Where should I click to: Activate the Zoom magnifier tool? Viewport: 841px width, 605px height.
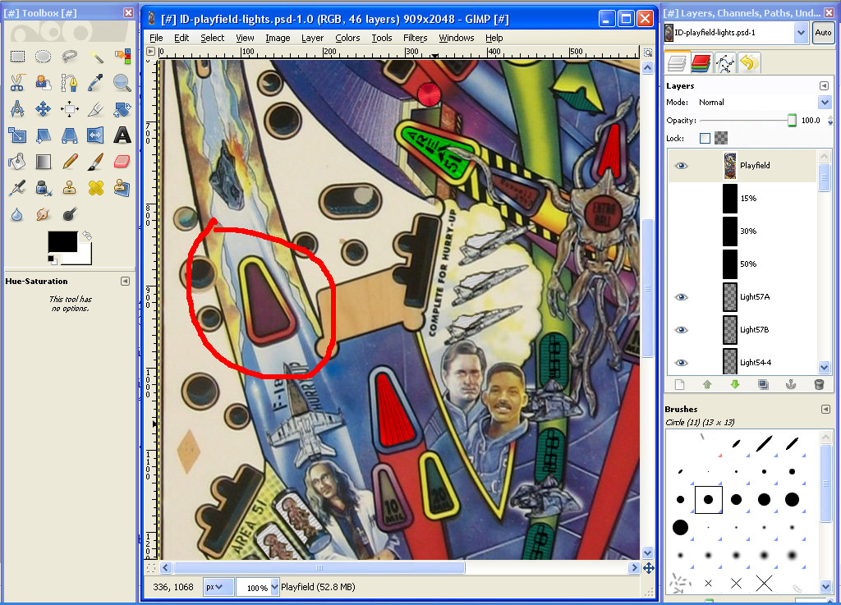[122, 83]
